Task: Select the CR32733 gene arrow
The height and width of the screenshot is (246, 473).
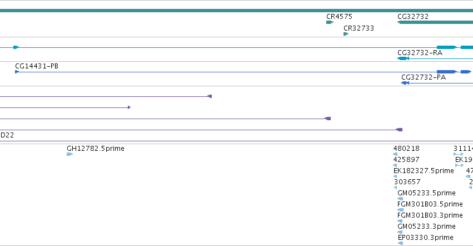Action: (x=346, y=34)
